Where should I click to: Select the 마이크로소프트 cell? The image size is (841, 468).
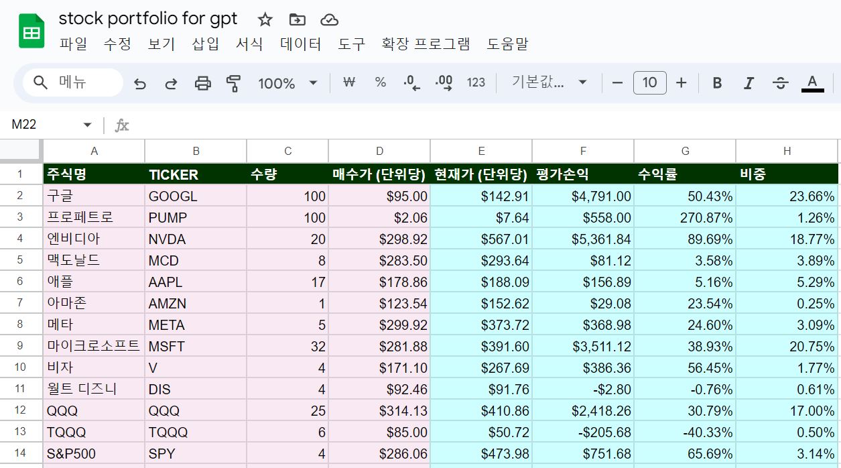pyautogui.click(x=94, y=346)
